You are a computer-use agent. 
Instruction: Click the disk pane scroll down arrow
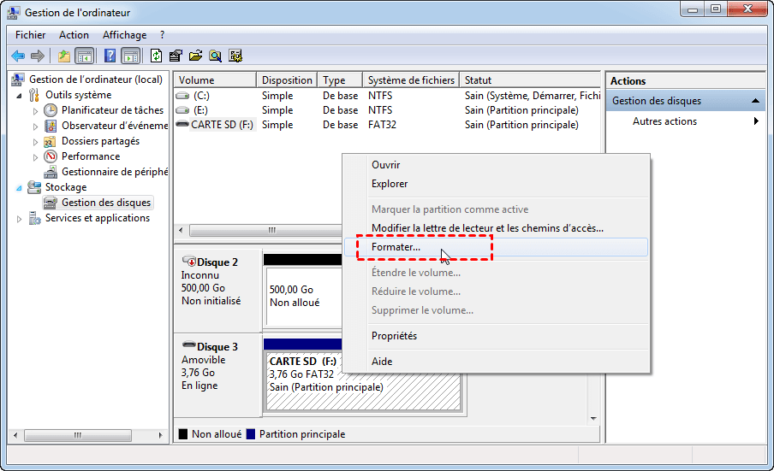593,419
